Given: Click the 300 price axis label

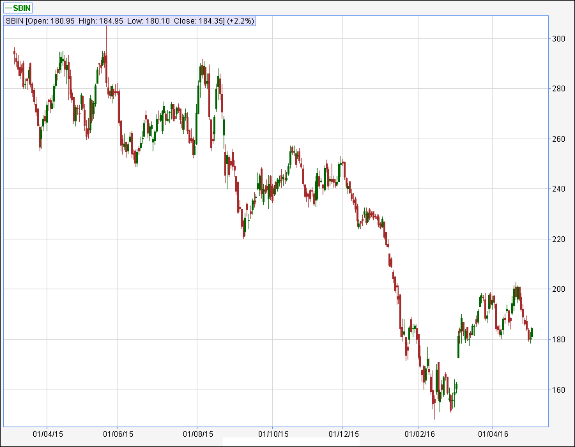Looking at the screenshot, I should pos(559,39).
